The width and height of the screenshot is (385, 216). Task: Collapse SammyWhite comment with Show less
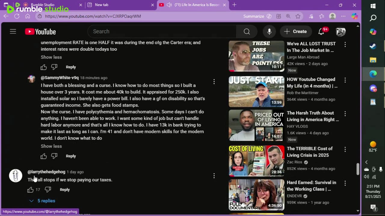[51, 146]
